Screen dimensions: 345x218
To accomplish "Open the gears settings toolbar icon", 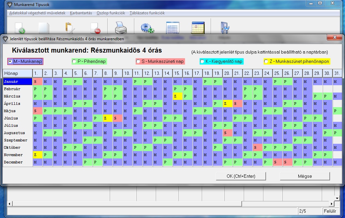I will [147, 28].
